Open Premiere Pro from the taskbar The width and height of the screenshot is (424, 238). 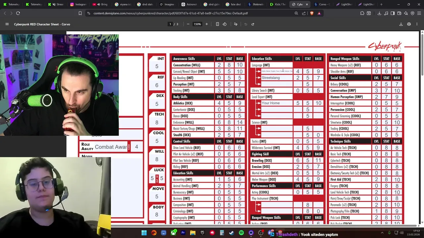click(183, 233)
